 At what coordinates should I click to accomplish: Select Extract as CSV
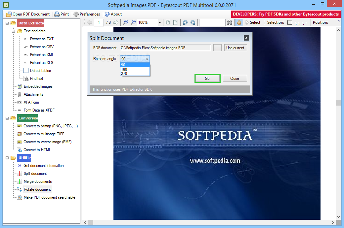pyautogui.click(x=42, y=47)
